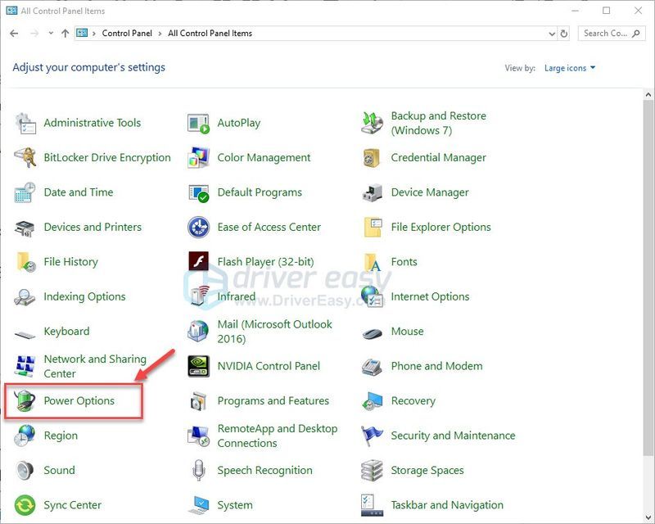Click the vertical scrollbar thumb
The height and width of the screenshot is (524, 655).
pos(648,278)
